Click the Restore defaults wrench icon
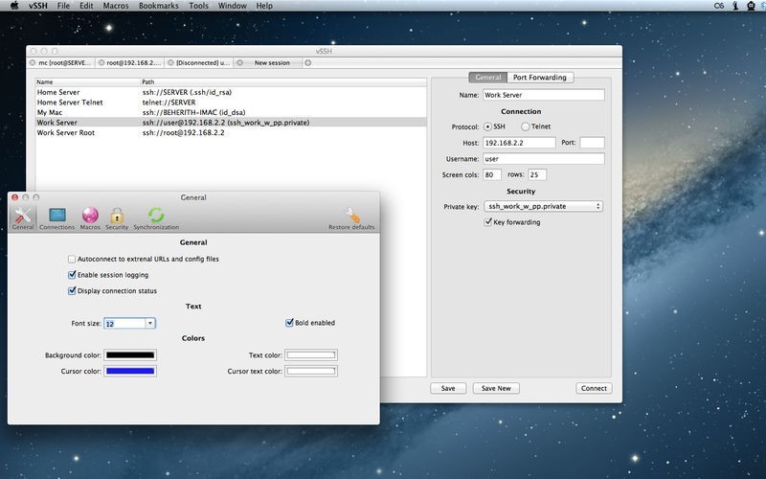Image resolution: width=766 pixels, height=479 pixels. [x=351, y=217]
